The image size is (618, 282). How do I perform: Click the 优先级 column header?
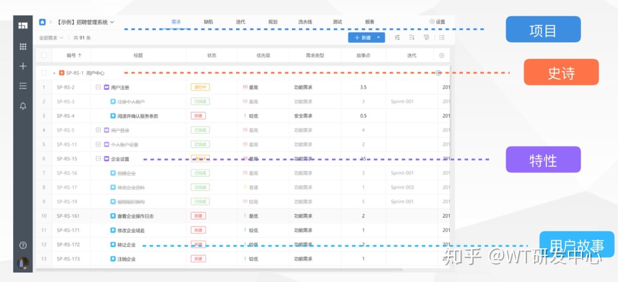click(263, 55)
